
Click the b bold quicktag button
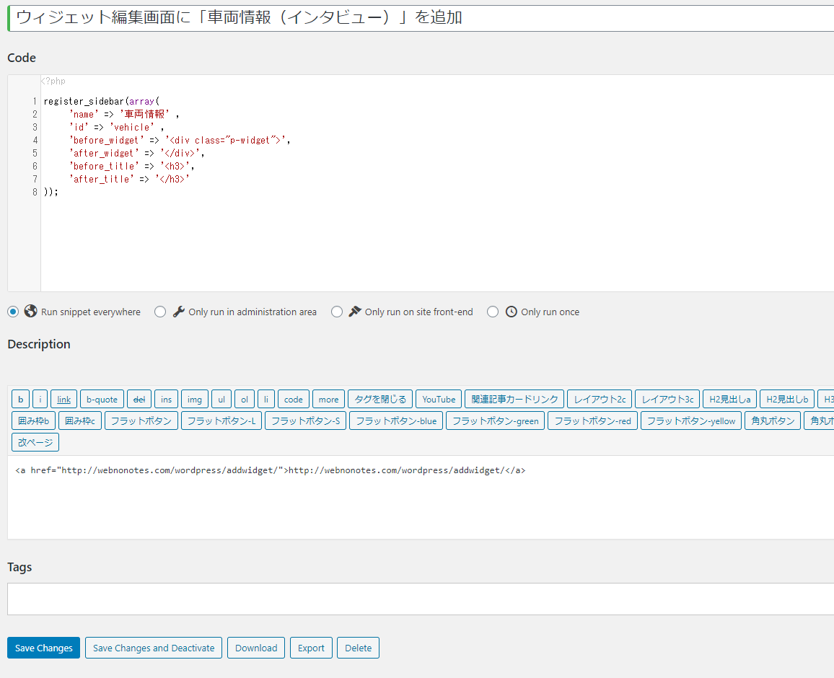coord(21,399)
